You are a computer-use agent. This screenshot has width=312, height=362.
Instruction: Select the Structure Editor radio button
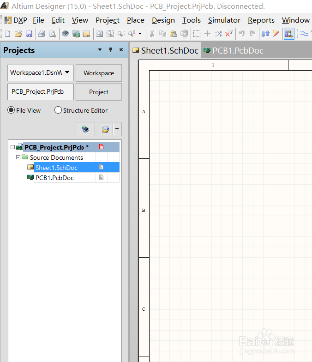(58, 110)
